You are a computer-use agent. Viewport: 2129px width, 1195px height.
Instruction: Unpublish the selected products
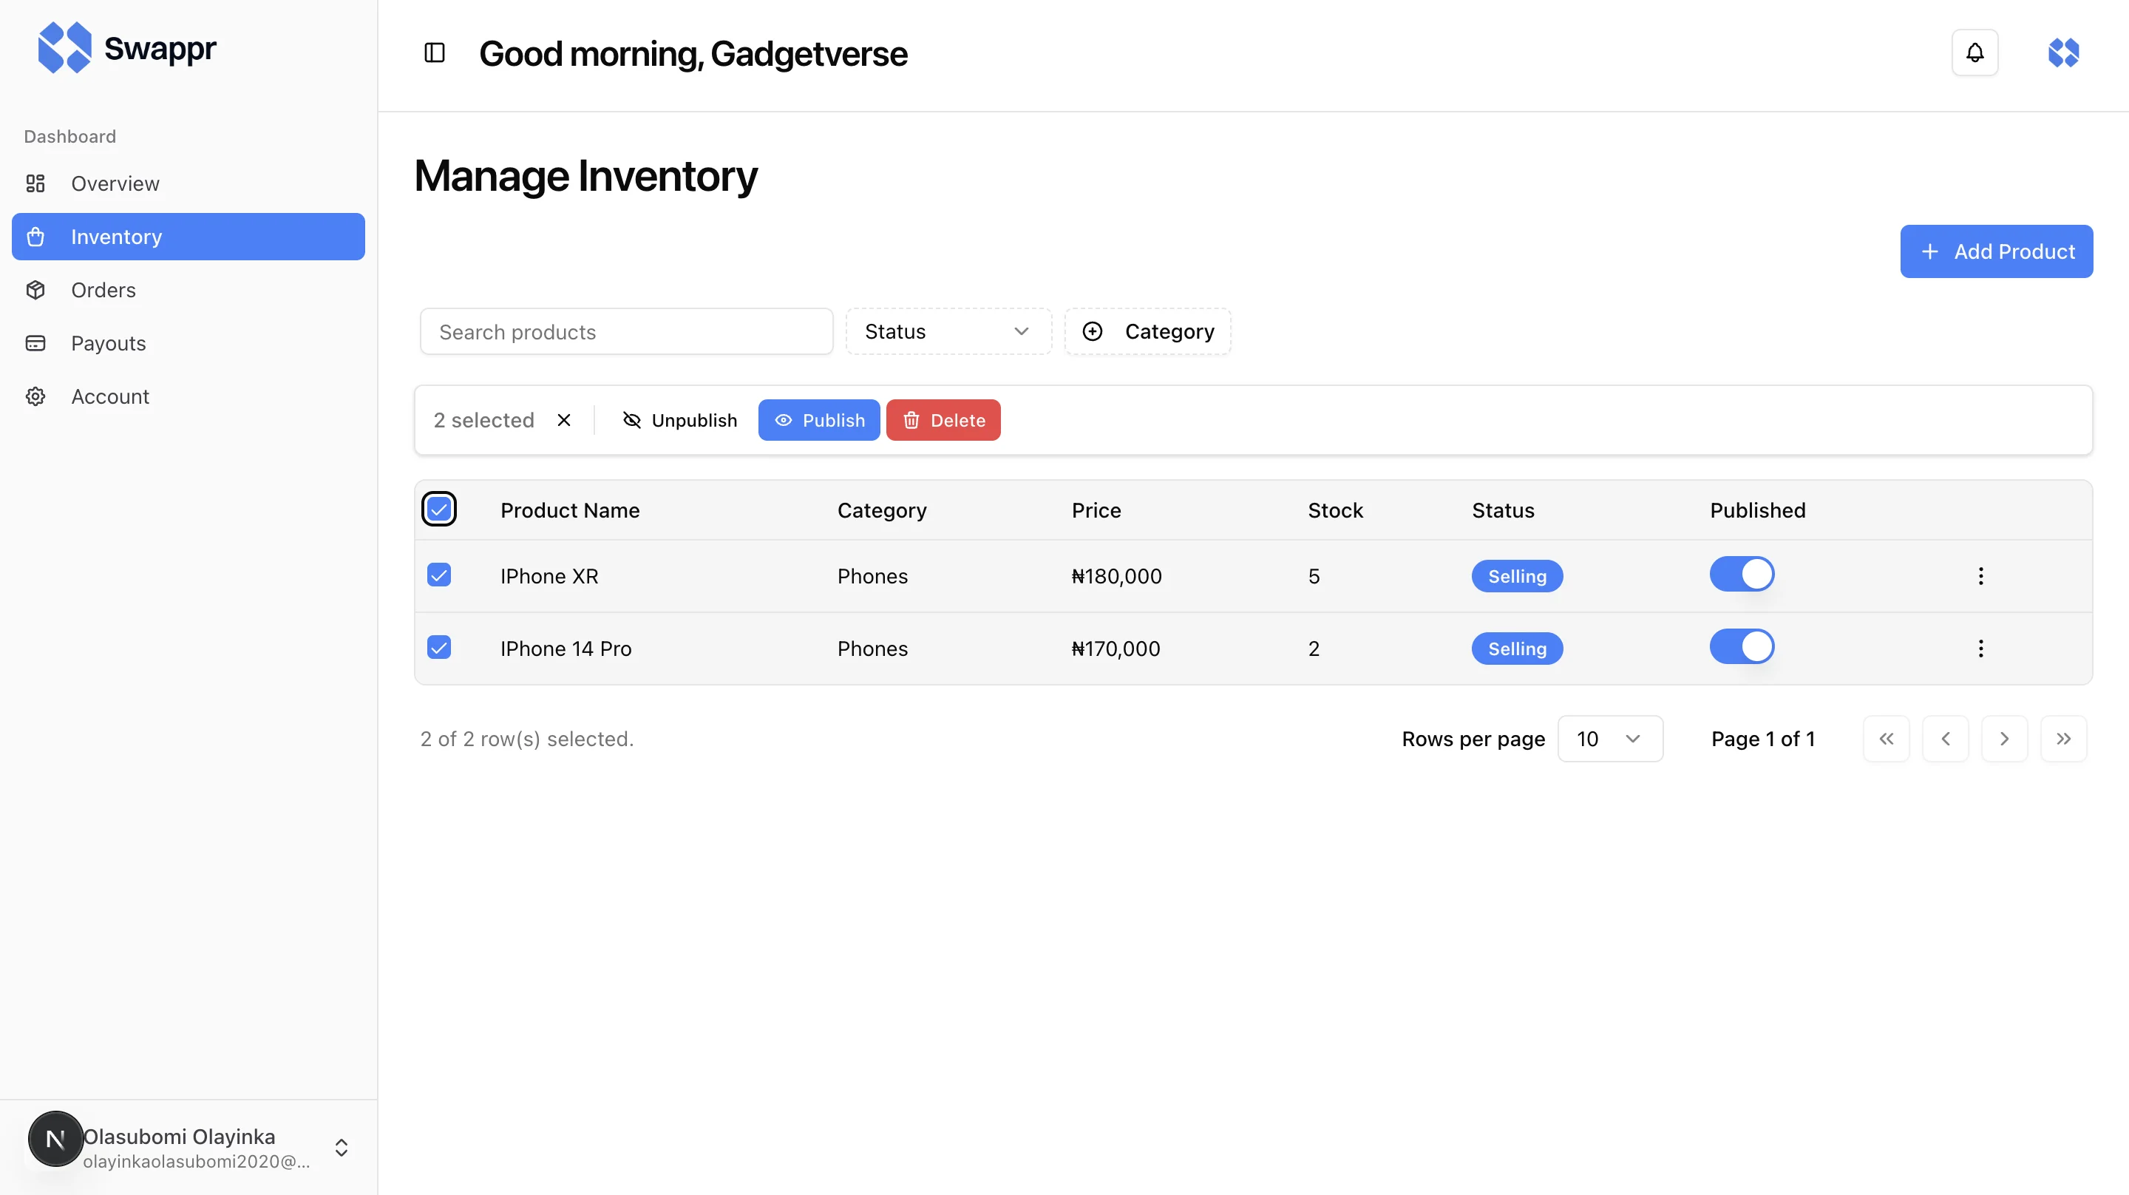(x=679, y=420)
